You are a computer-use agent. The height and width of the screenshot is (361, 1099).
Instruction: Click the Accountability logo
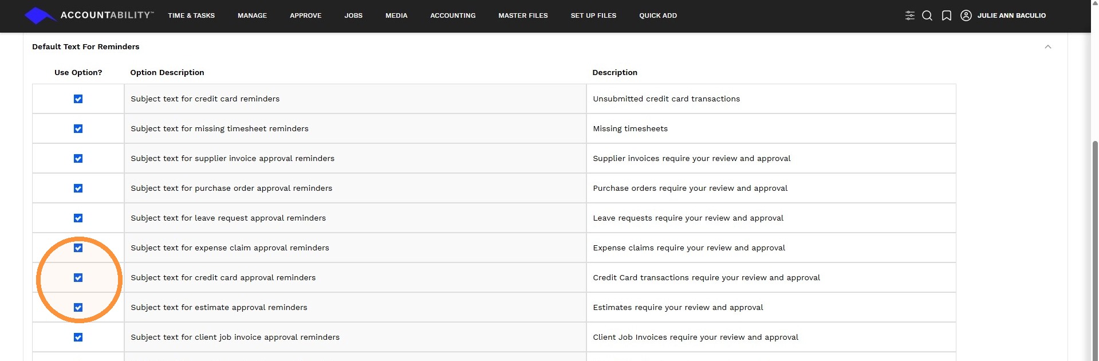point(89,15)
